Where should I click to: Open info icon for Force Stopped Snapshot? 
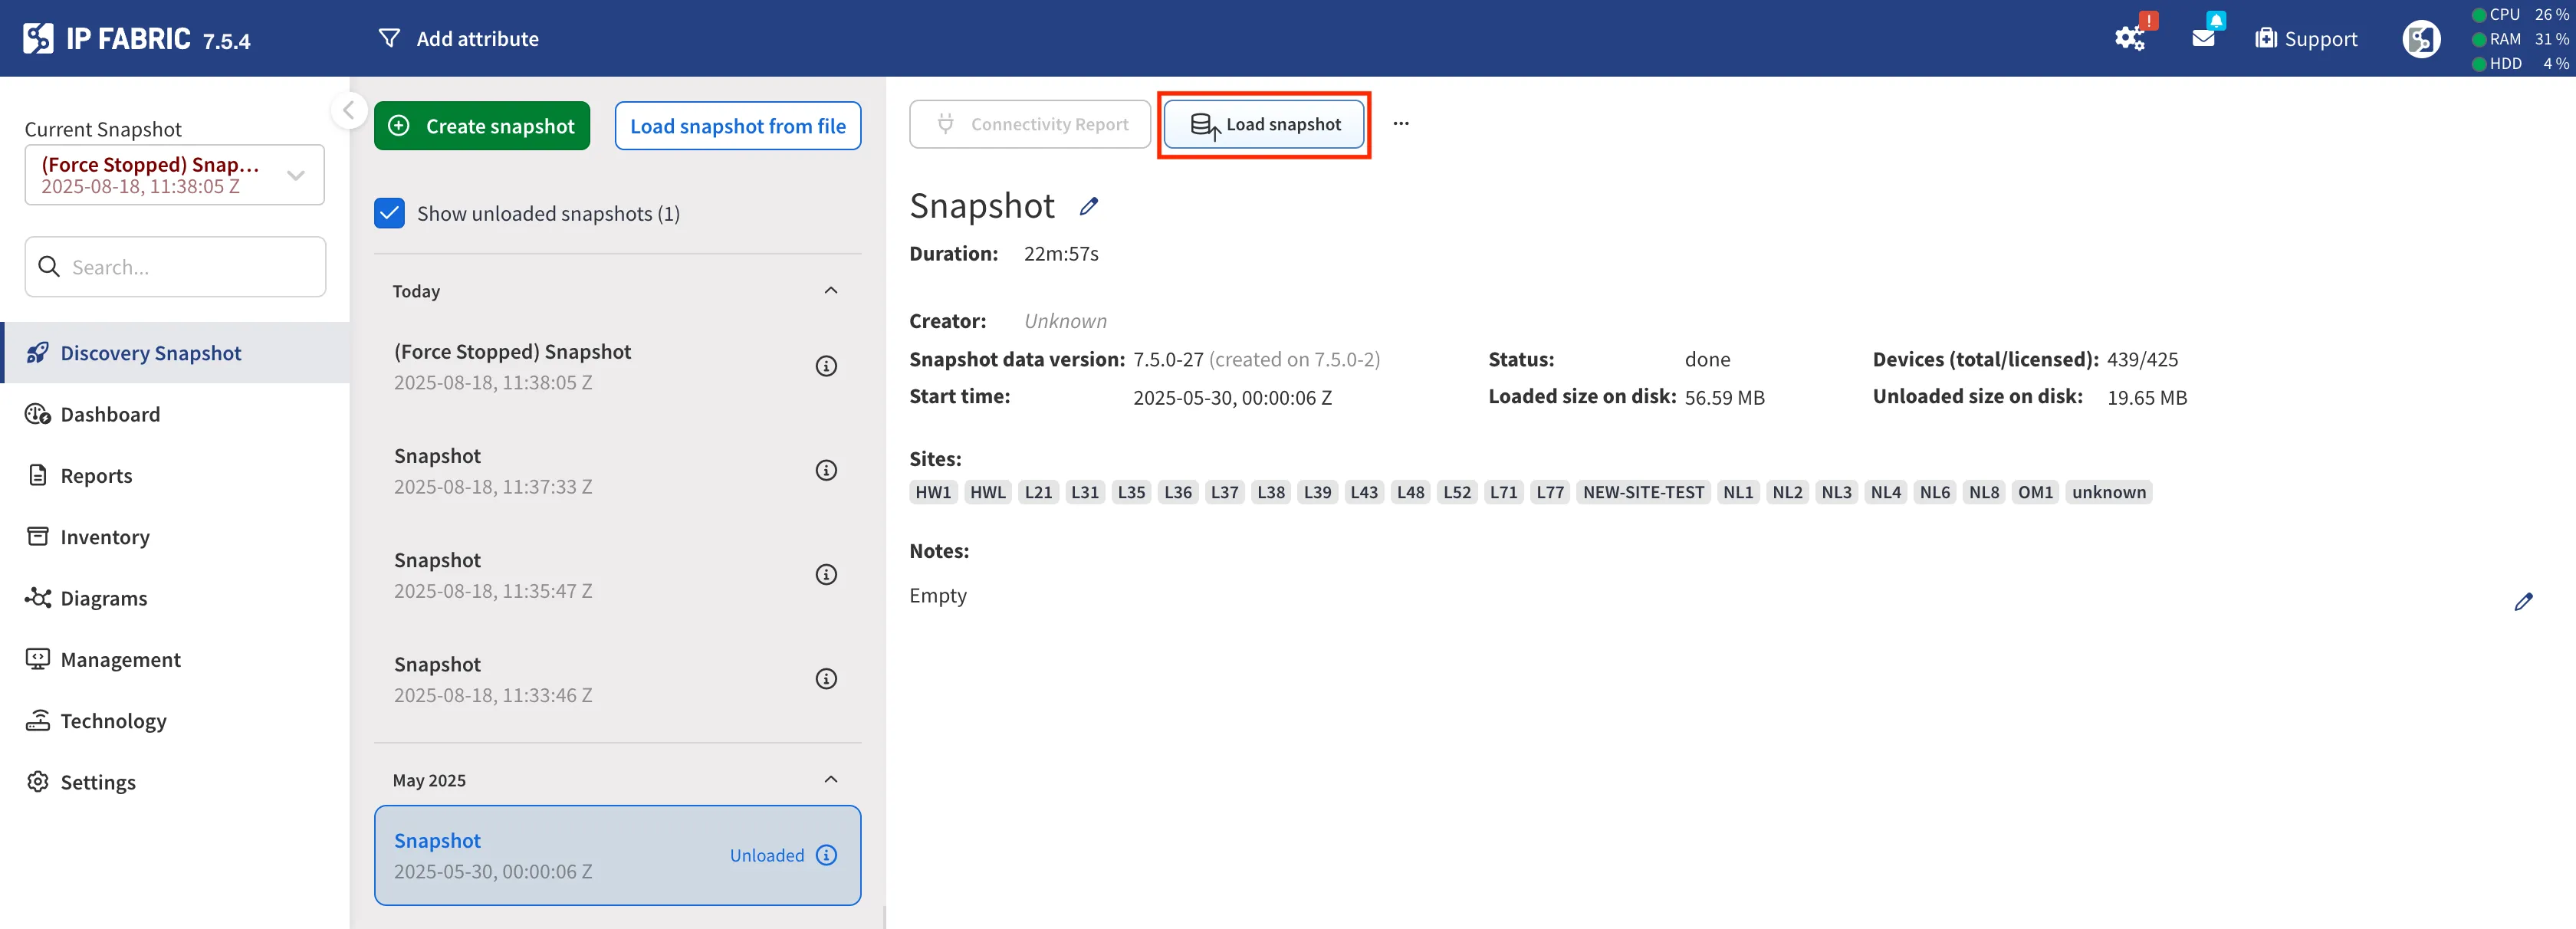point(825,366)
